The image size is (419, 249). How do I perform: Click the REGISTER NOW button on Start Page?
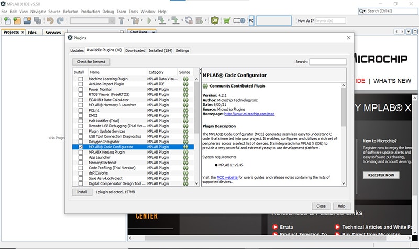pyautogui.click(x=381, y=175)
